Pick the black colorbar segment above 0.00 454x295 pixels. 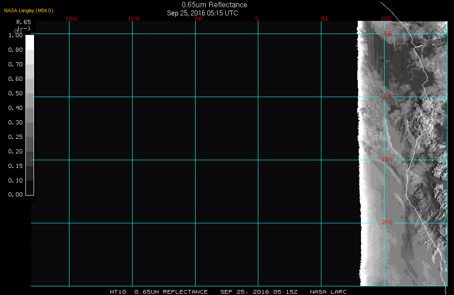30,187
